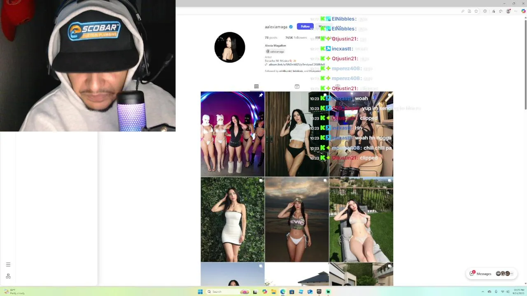Open pinned post with masked group

pos(232,134)
